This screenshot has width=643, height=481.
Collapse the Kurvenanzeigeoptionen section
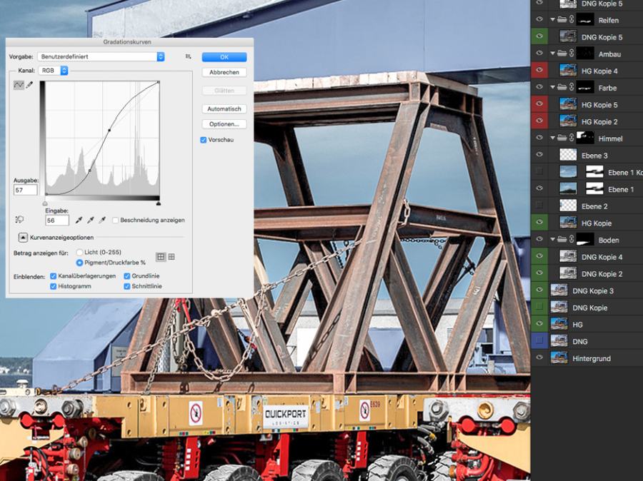click(22, 238)
